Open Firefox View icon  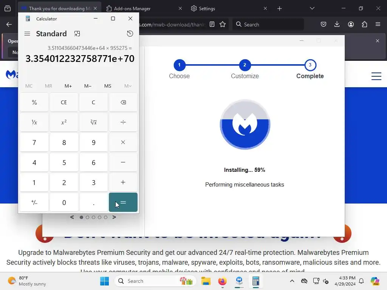click(x=8, y=8)
